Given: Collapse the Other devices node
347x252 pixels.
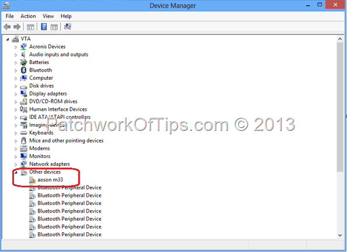Looking at the screenshot, I should point(16,172).
